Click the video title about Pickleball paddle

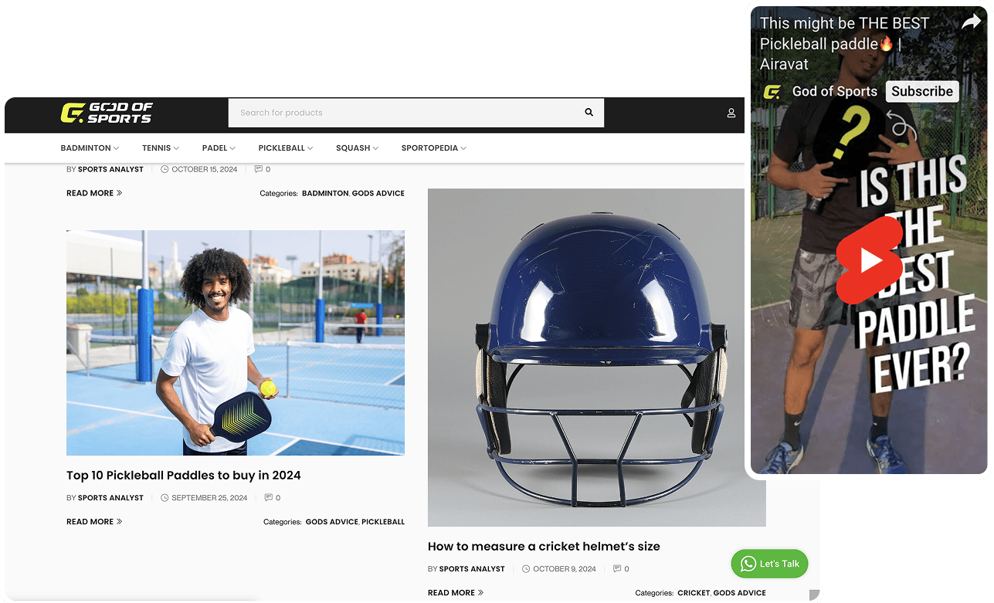click(844, 43)
